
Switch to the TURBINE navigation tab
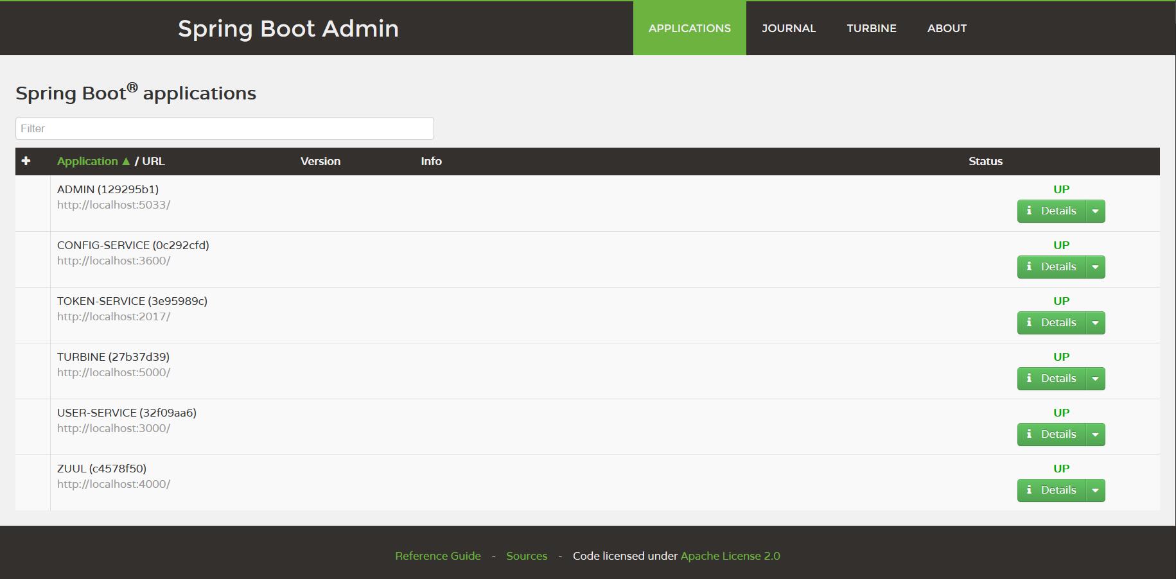click(872, 28)
